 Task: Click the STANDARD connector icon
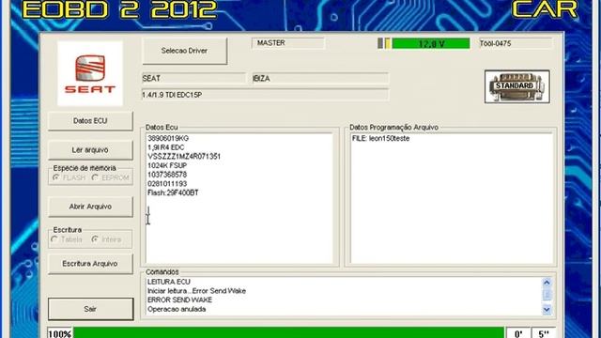(x=517, y=86)
